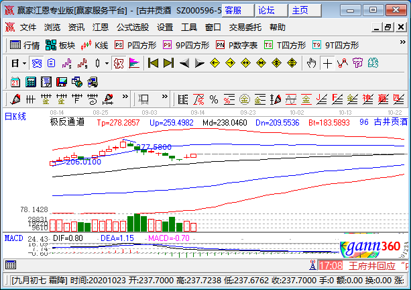Click the teal pattern icon at toolbar end
Screen dimensions: 411x290
[373, 63]
